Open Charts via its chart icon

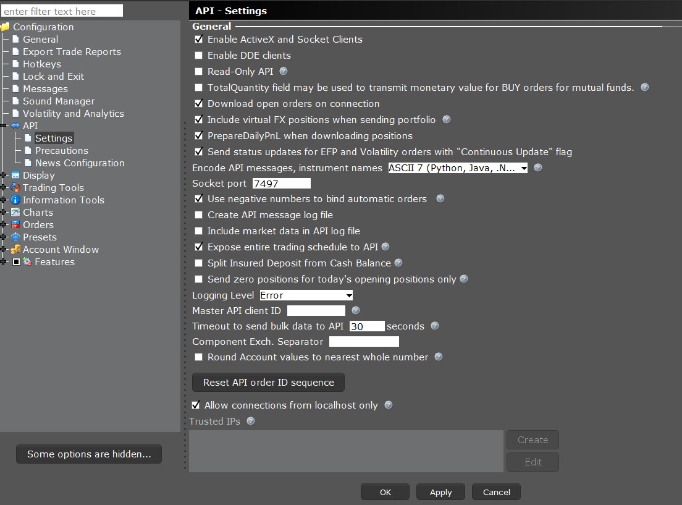(x=16, y=212)
